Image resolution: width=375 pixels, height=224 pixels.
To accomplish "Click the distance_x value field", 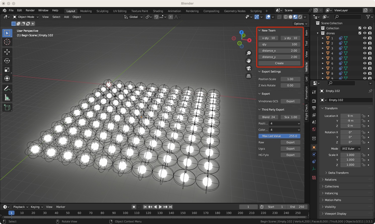I will 279,51.
